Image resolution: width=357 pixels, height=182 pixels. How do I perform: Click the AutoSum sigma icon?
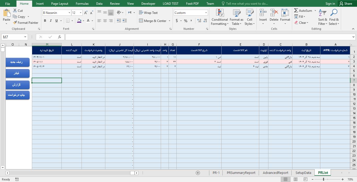(296, 10)
